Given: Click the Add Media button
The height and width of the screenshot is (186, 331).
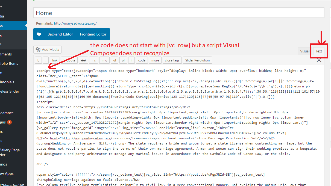Looking at the screenshot, I should [47, 49].
